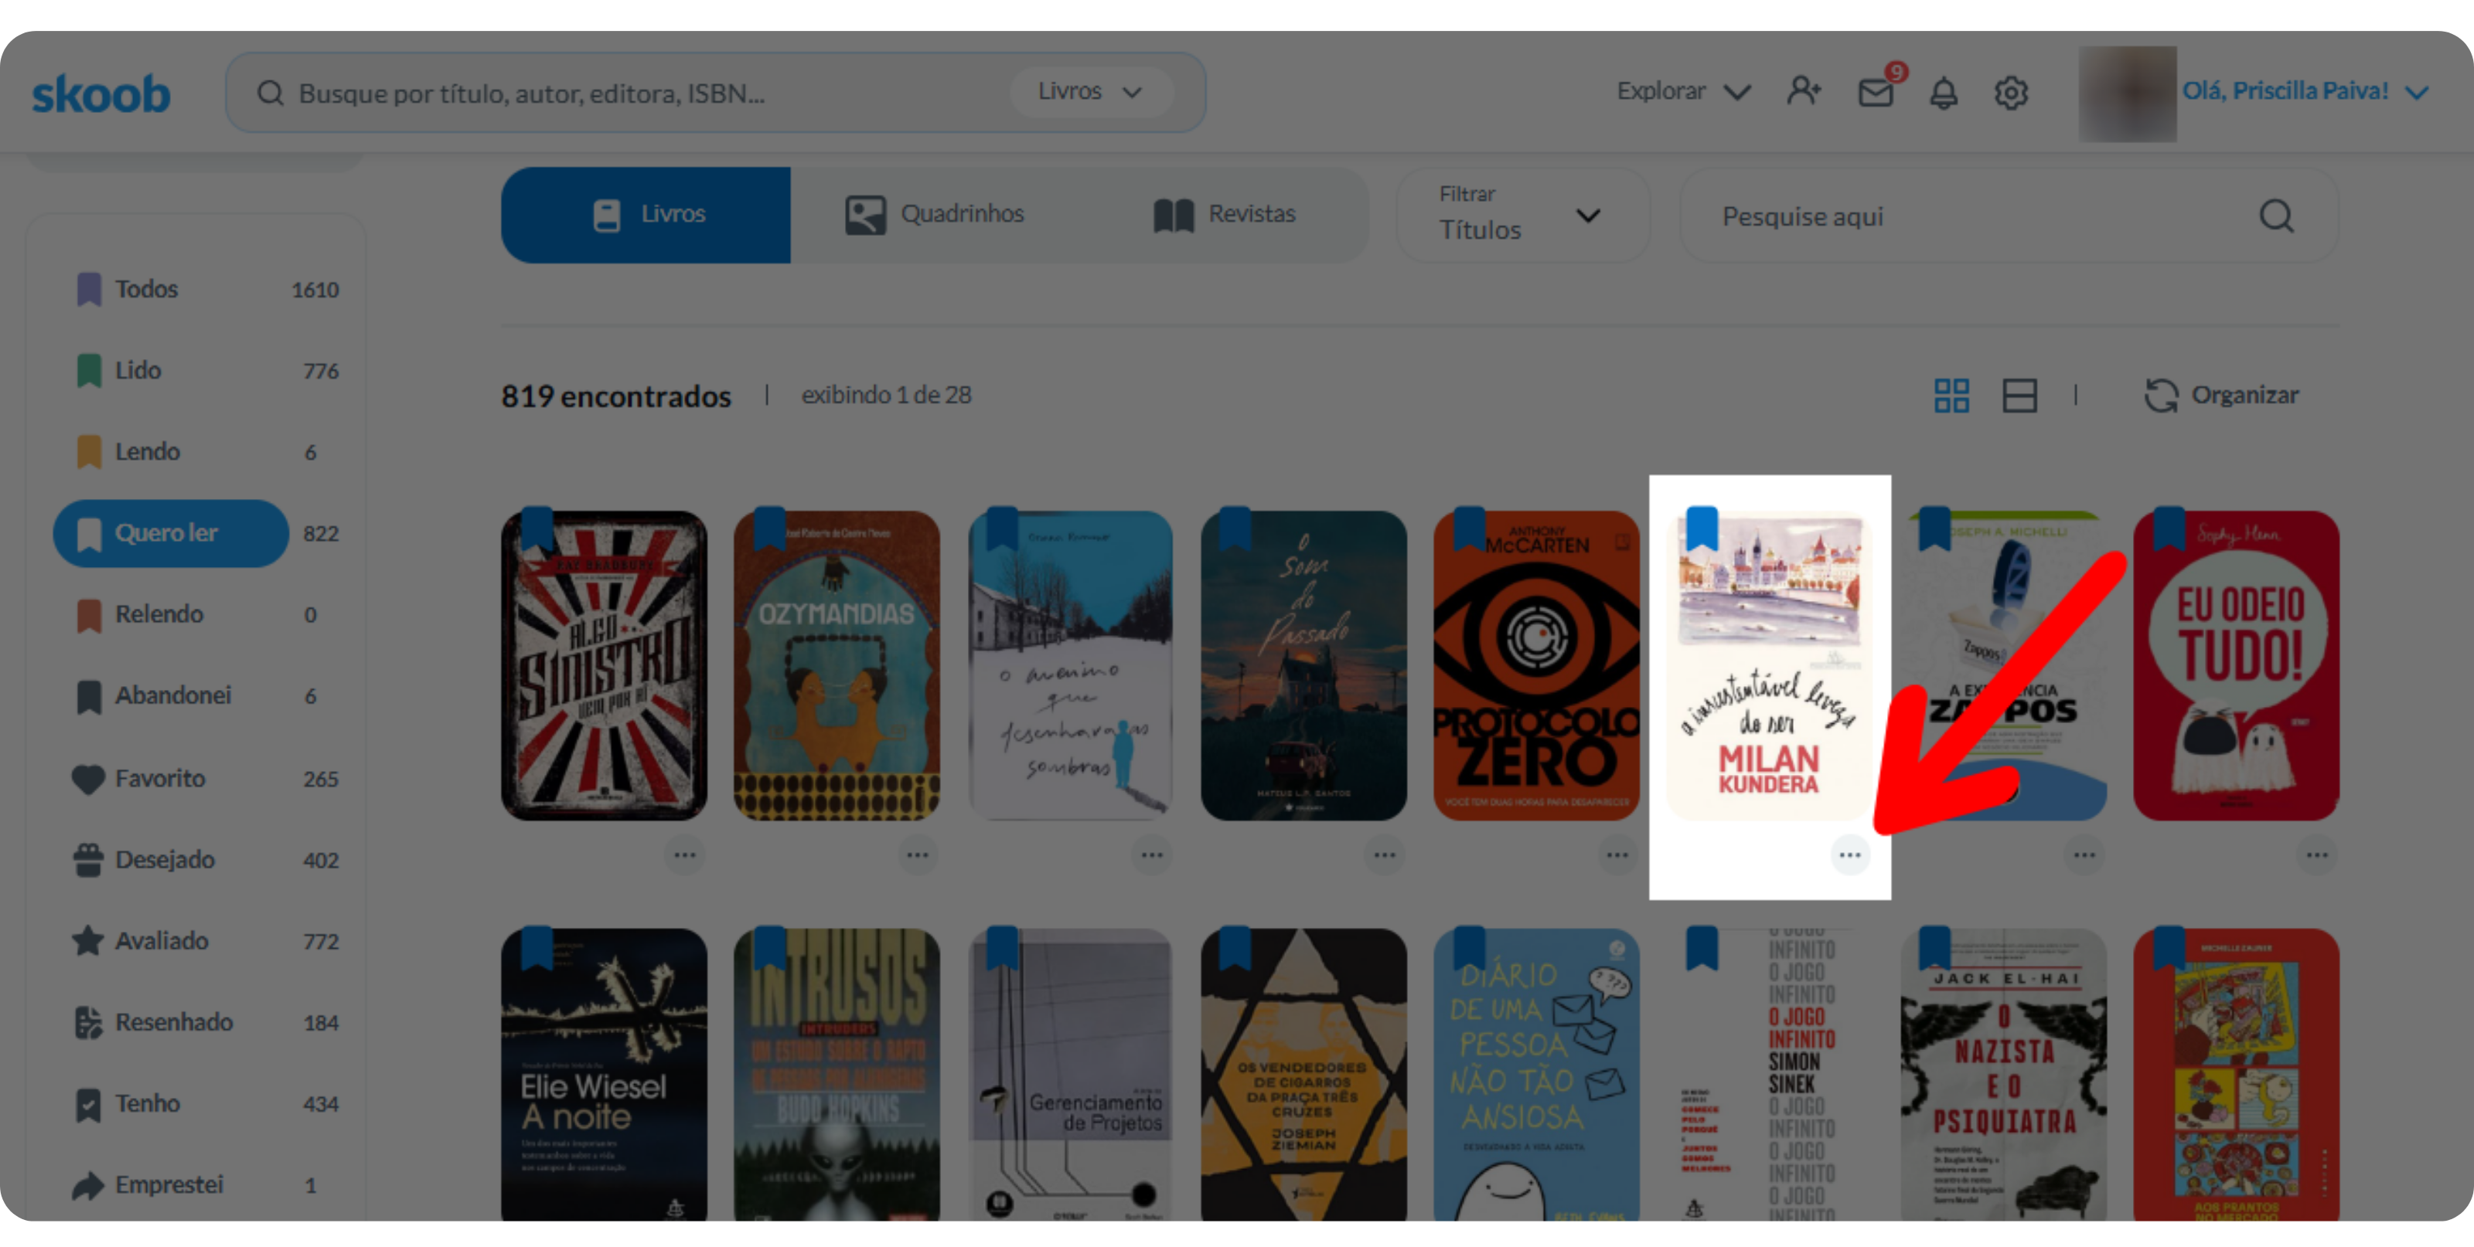Click the skoob logo
Viewport: 2474px width, 1247px height.
click(101, 93)
